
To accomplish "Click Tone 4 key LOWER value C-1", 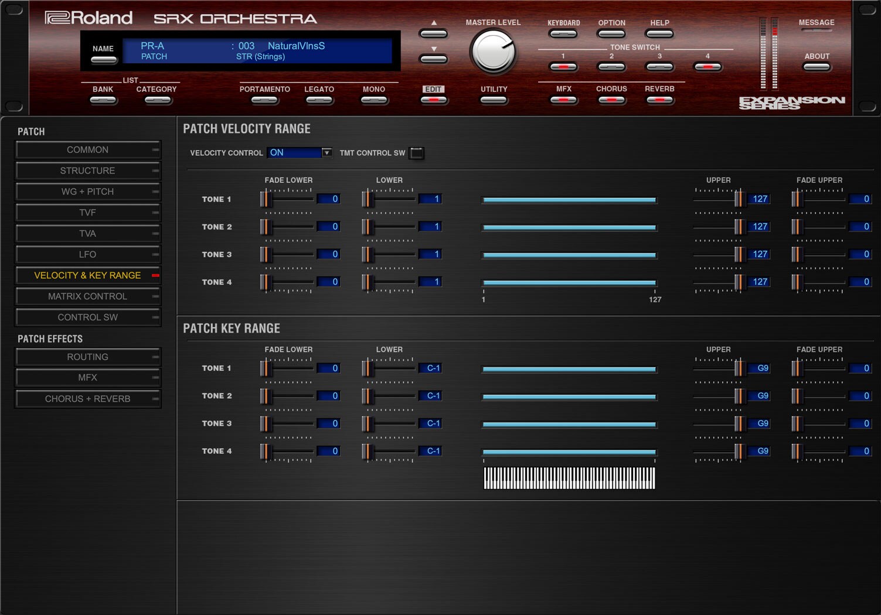I will [430, 451].
